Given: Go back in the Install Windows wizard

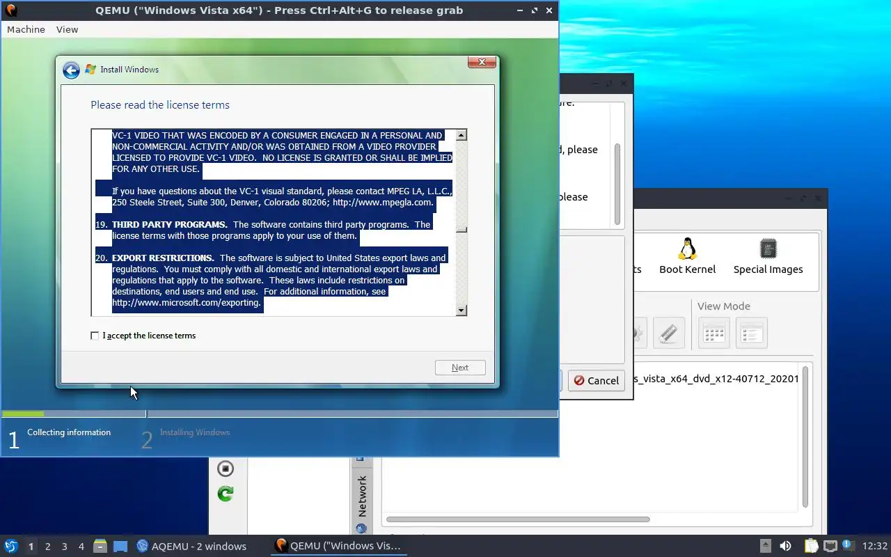Looking at the screenshot, I should [71, 70].
